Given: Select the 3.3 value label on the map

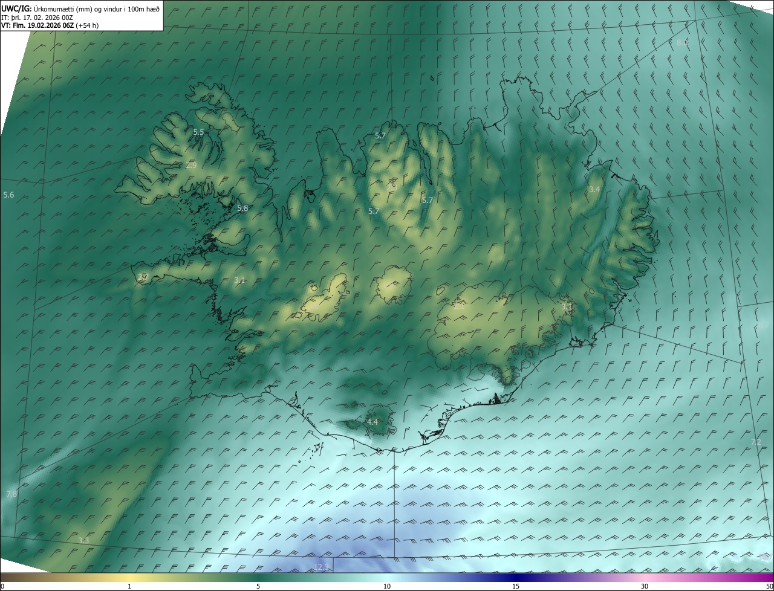Looking at the screenshot, I should tap(83, 540).
